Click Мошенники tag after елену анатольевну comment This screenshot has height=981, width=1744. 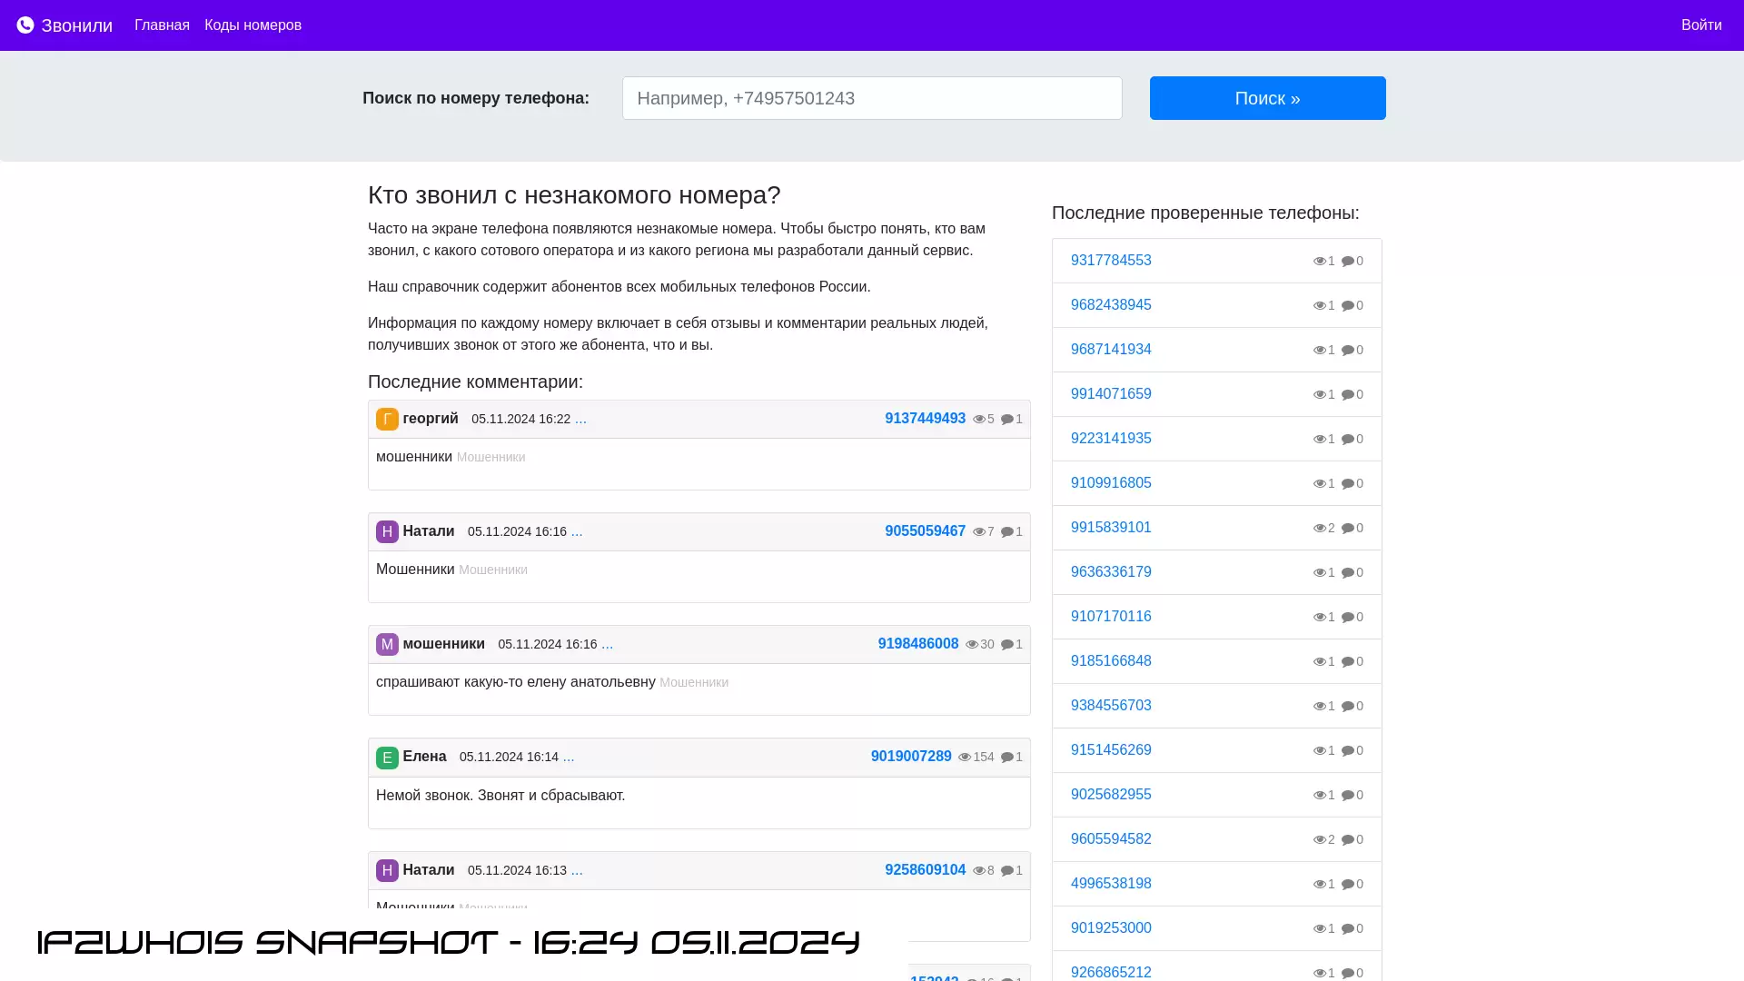(694, 683)
